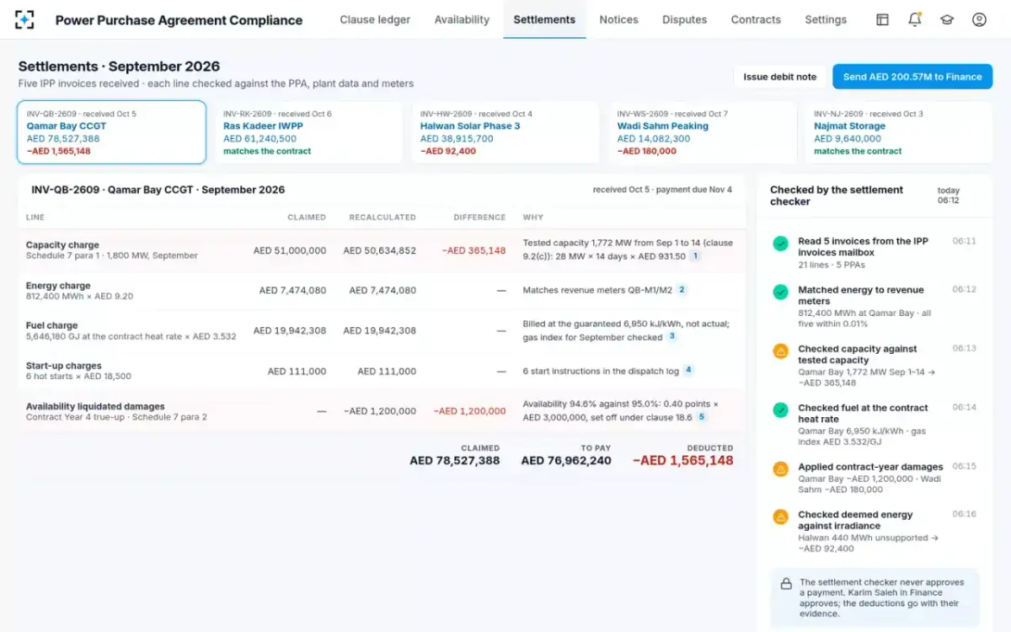Viewport: 1011px width, 632px height.
Task: Open the Matched energy to revenue meters step
Action: click(875, 306)
